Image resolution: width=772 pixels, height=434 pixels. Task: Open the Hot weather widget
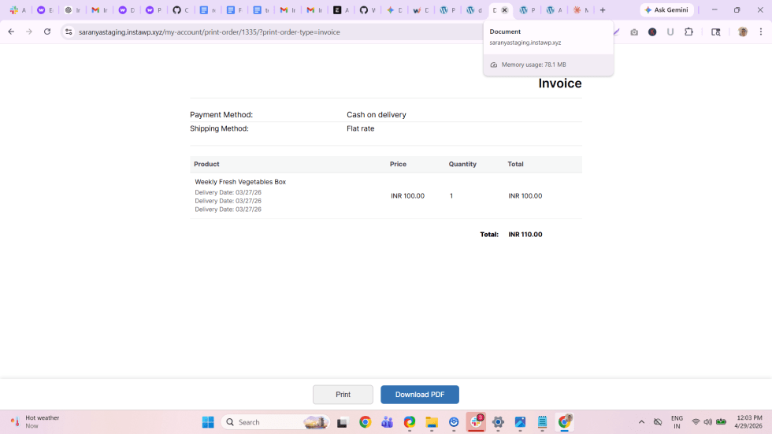(x=35, y=422)
